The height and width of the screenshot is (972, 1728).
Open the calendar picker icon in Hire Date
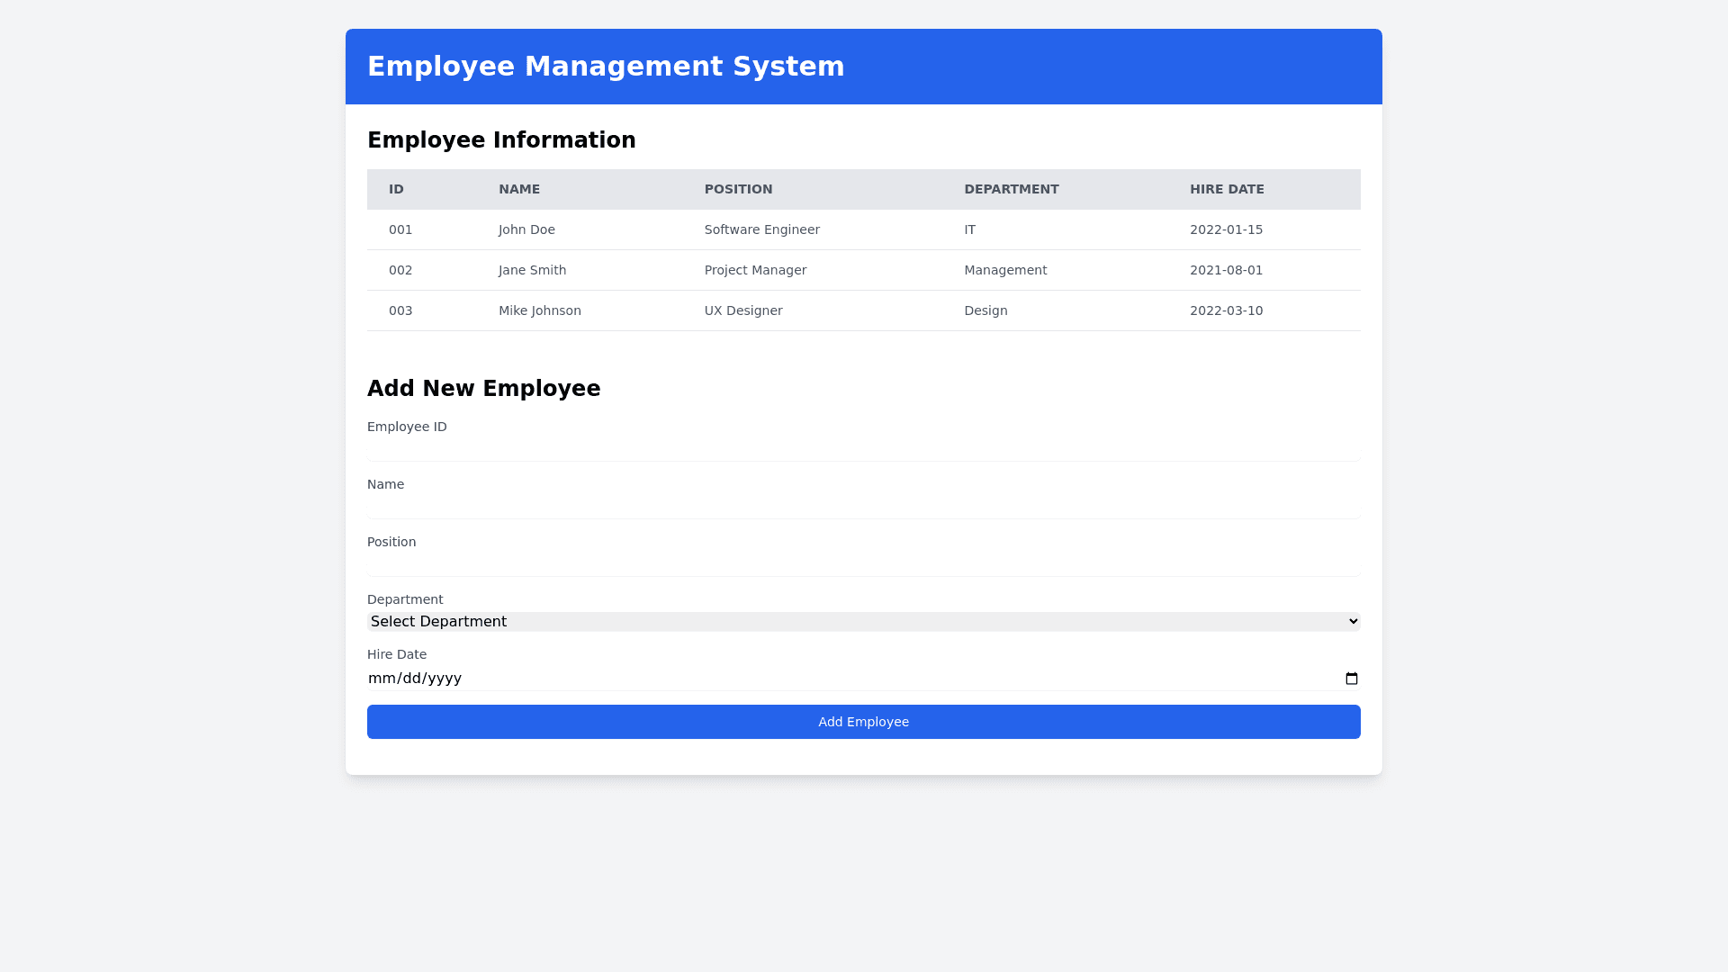click(1351, 679)
